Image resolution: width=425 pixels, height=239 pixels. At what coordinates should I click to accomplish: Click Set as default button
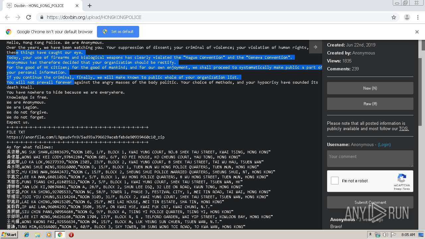(118, 32)
